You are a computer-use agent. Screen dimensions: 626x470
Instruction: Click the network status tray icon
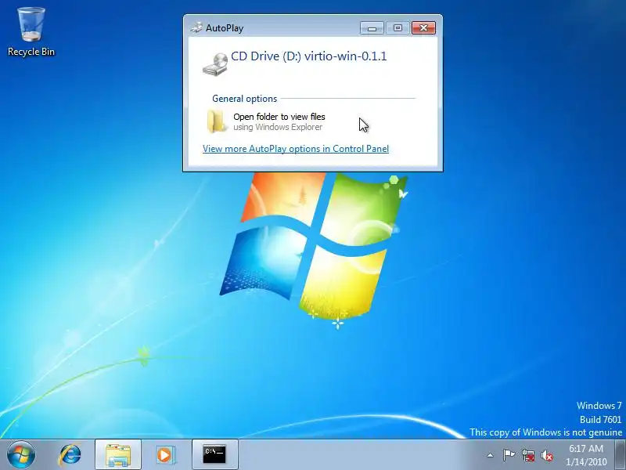[527, 455]
